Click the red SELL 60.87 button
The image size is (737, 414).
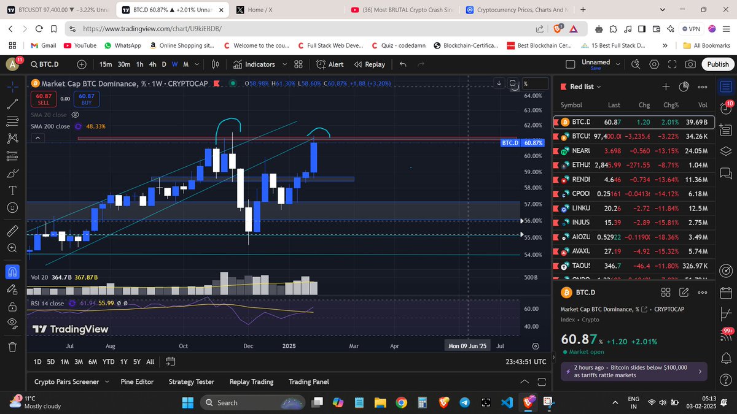pos(44,99)
